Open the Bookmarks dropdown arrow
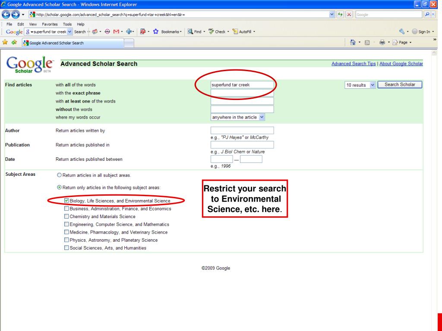This screenshot has height=331, width=442. (181, 32)
